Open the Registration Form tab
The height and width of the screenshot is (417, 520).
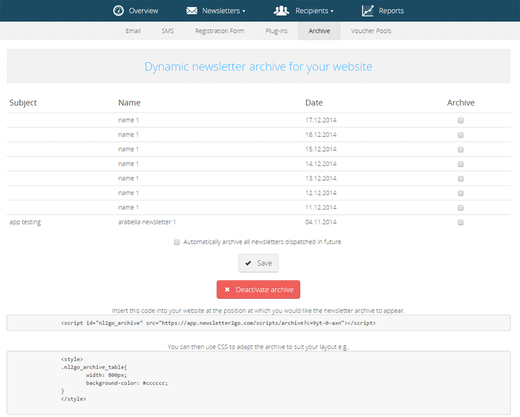220,30
